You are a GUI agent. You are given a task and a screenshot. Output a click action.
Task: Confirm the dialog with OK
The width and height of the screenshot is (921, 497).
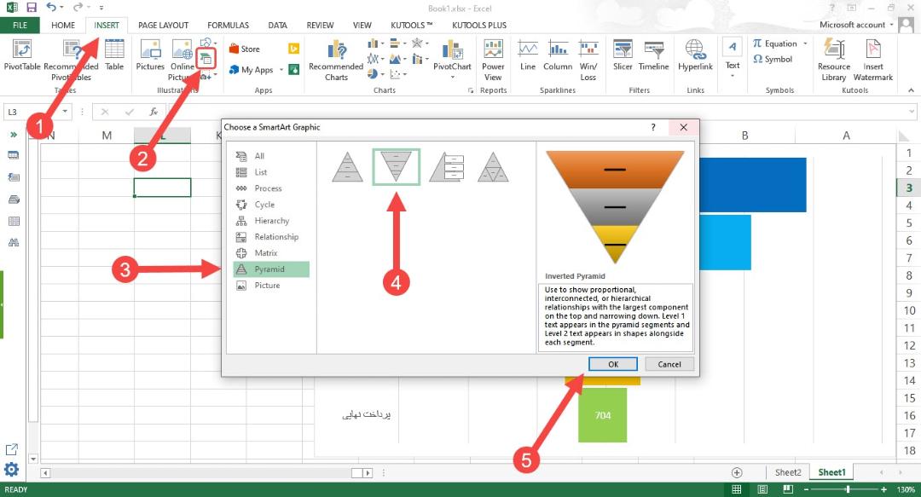click(x=612, y=364)
